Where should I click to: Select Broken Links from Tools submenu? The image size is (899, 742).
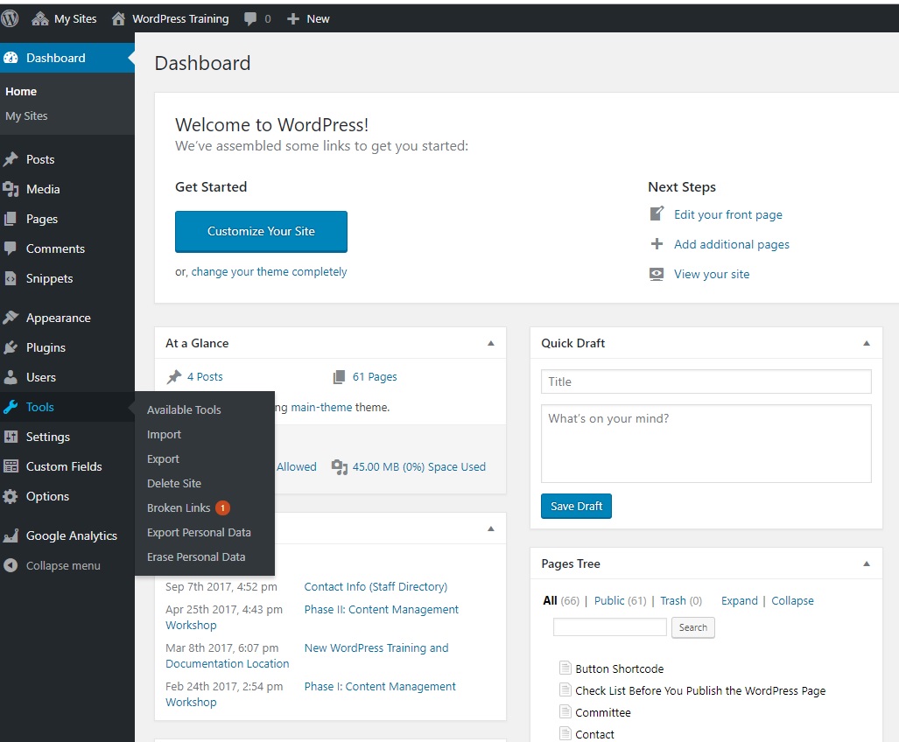tap(179, 507)
